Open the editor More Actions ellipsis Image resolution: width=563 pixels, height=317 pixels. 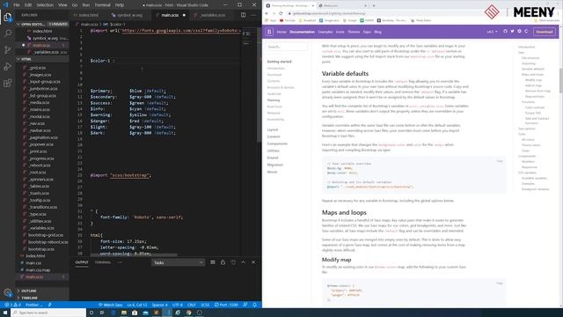click(x=253, y=15)
